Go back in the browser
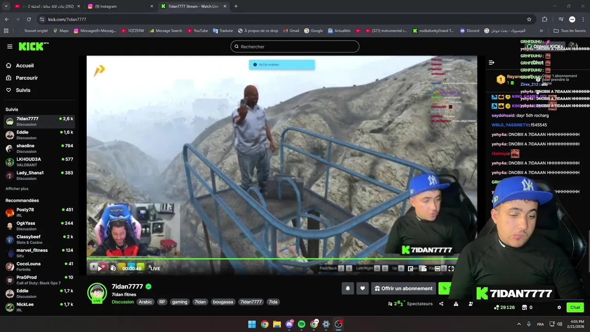 (6, 19)
